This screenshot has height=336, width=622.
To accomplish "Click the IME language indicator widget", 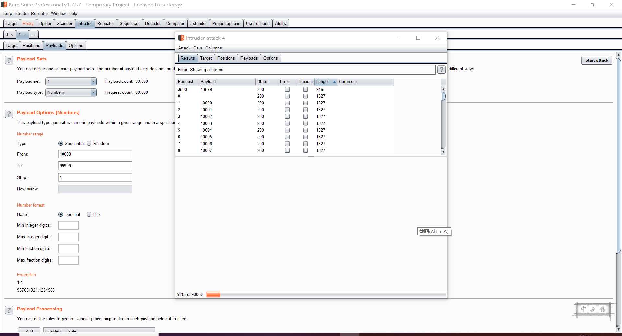I will point(593,309).
